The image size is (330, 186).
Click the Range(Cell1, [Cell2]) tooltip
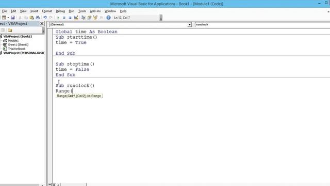(x=79, y=96)
